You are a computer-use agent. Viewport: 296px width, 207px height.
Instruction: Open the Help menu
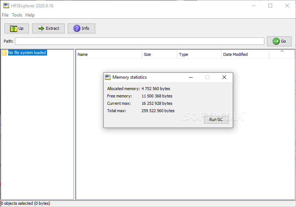(x=30, y=15)
